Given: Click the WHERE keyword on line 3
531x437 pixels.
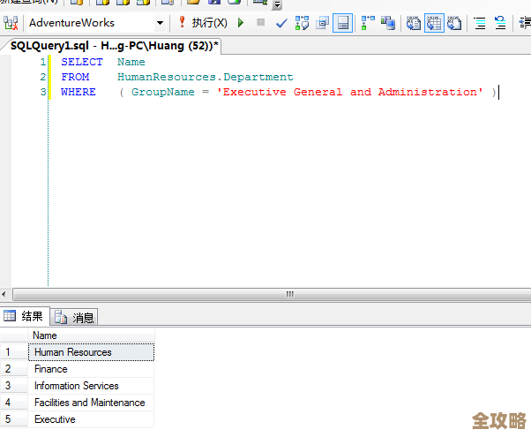Looking at the screenshot, I should [79, 92].
